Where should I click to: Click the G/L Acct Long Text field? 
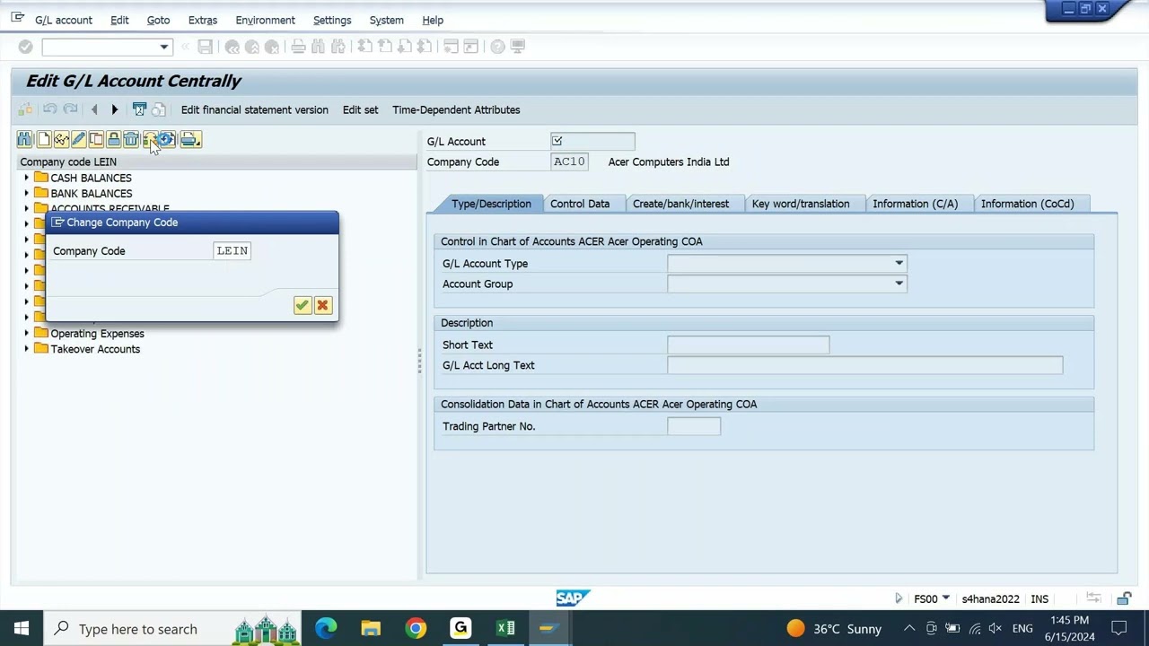(x=864, y=365)
